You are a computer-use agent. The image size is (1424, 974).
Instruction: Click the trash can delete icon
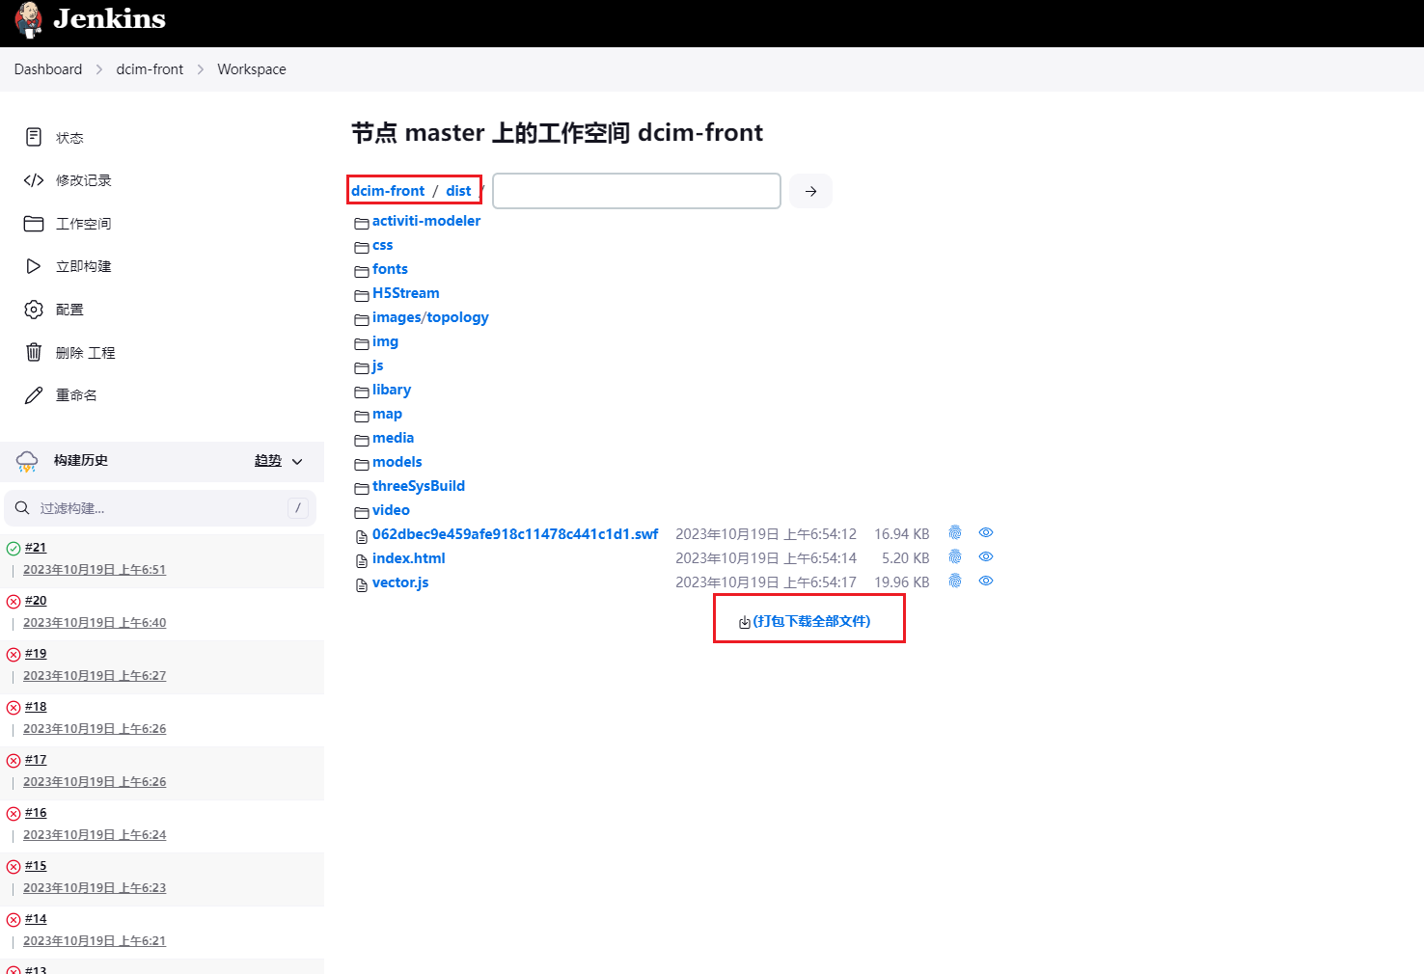point(34,352)
